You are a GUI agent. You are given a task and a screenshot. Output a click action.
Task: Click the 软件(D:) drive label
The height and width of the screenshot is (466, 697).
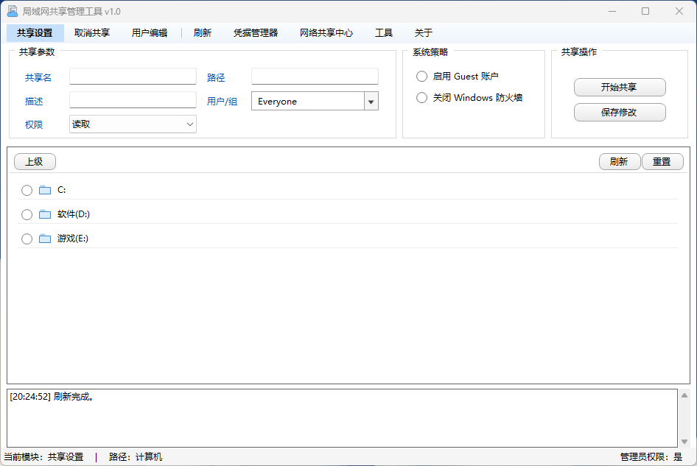[x=74, y=214]
